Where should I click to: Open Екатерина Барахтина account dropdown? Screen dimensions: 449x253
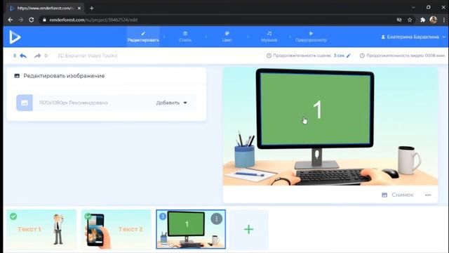click(413, 37)
